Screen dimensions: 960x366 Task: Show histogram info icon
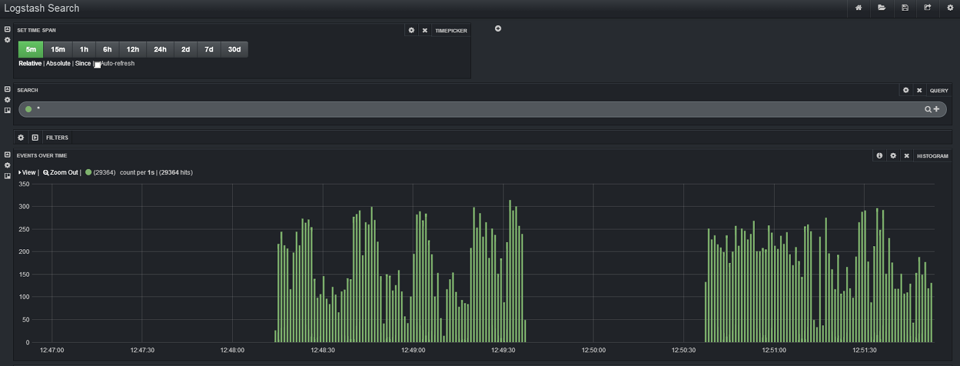[x=880, y=155]
